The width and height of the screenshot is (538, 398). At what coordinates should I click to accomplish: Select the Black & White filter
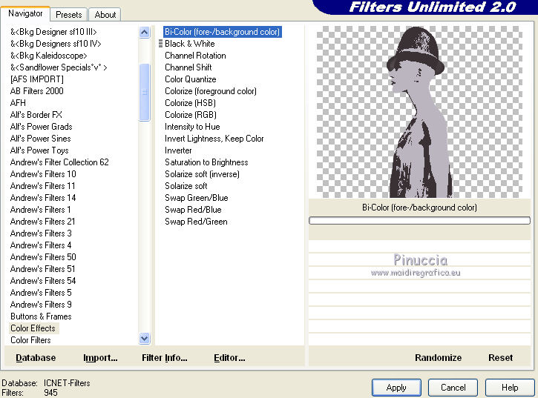coord(190,44)
